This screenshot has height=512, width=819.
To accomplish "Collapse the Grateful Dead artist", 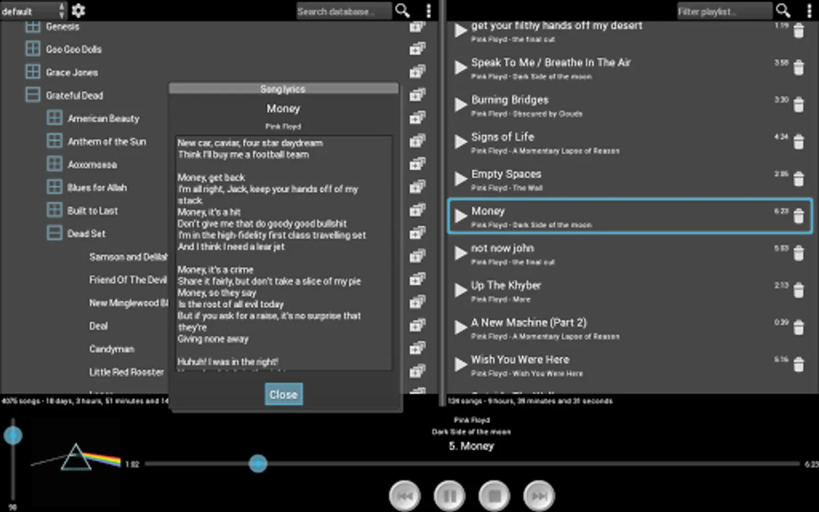I will [32, 94].
